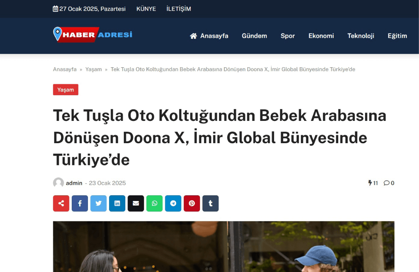This screenshot has width=419, height=272.
Task: Share the article on LinkedIn
Action: click(x=117, y=204)
